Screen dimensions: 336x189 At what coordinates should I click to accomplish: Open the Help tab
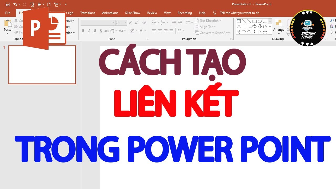202,13
